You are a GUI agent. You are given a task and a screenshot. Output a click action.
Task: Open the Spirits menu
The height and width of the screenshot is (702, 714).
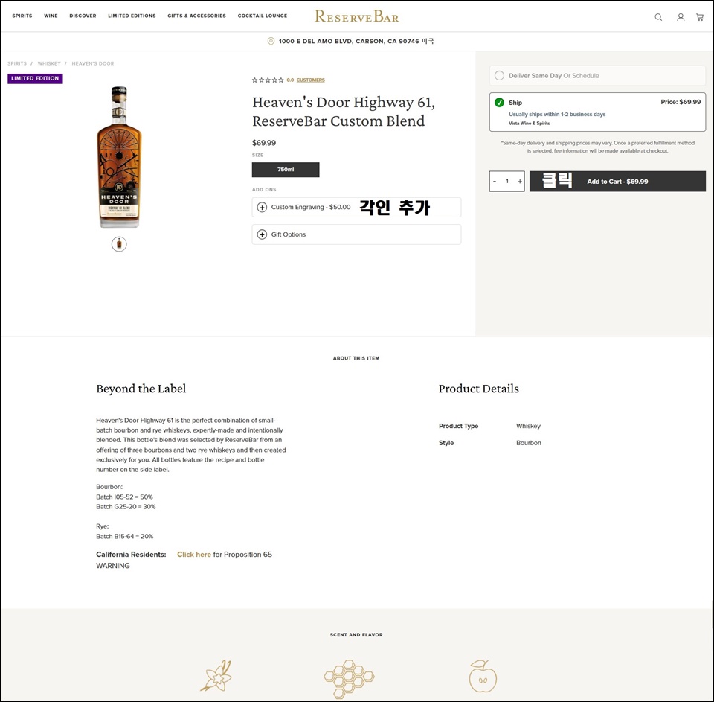22,16
